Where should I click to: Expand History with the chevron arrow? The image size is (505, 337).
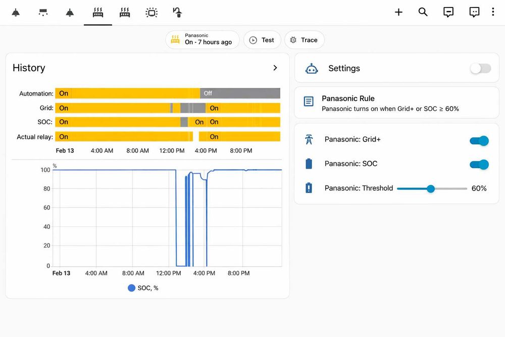[275, 68]
